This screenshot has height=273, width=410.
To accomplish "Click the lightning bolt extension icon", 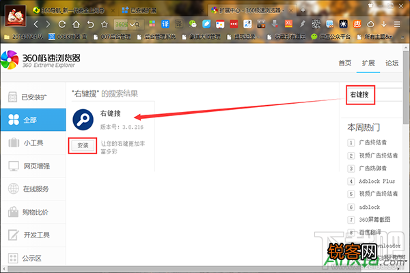I will (x=303, y=24).
